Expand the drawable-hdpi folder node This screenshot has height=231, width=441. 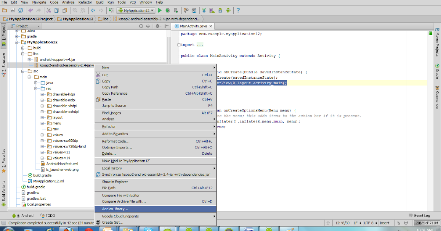pos(42,94)
